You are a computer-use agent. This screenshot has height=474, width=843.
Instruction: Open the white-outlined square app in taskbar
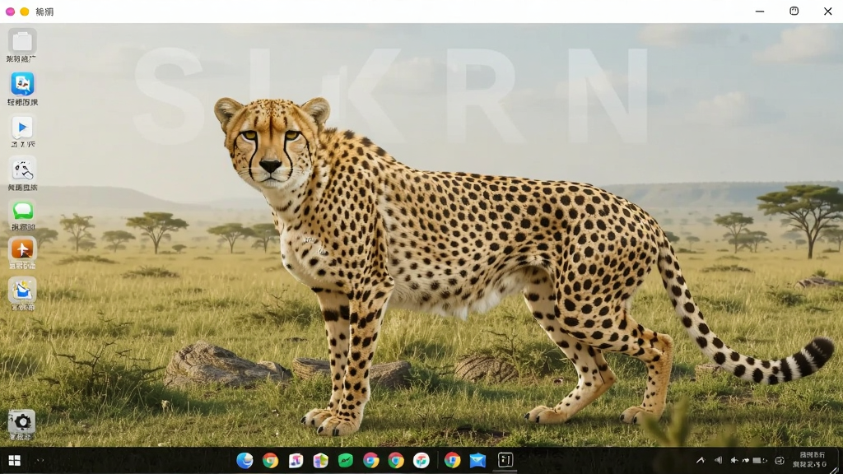(505, 460)
